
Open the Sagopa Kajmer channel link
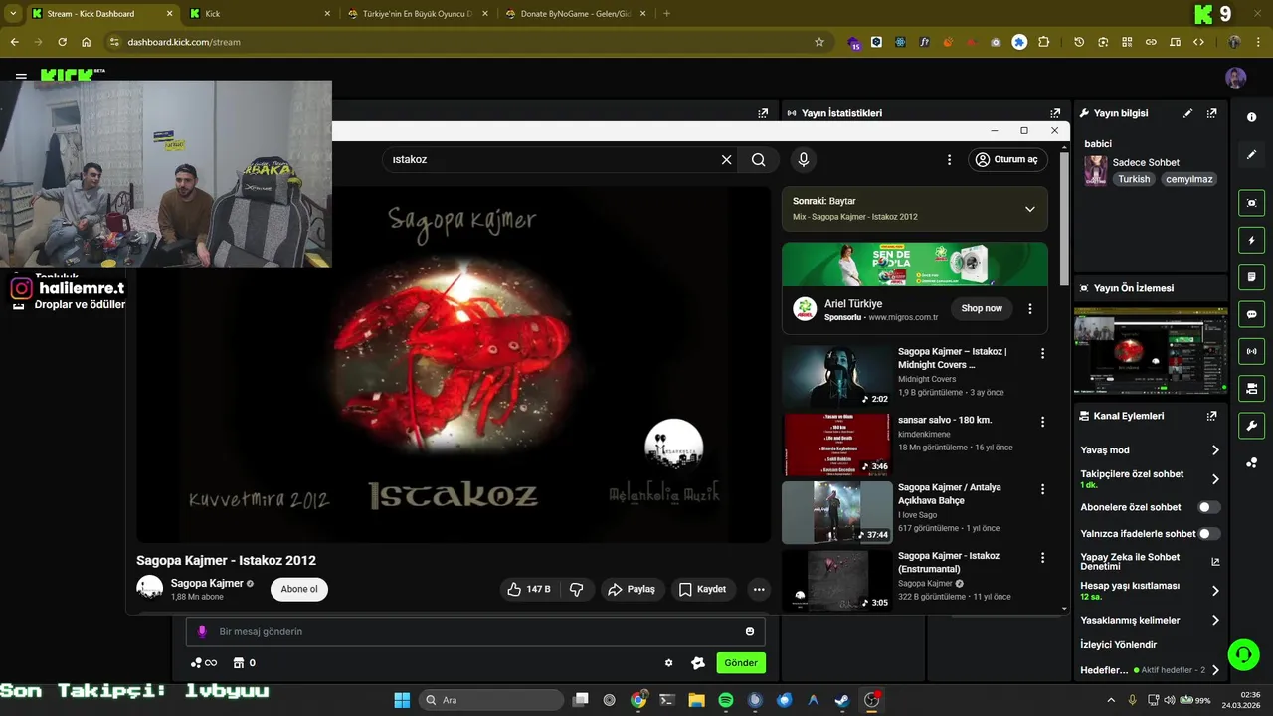207,583
